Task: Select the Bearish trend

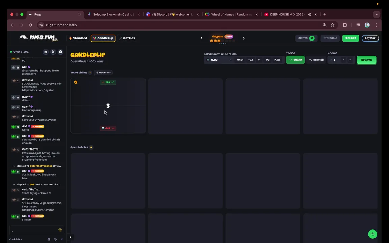Action: click(316, 60)
